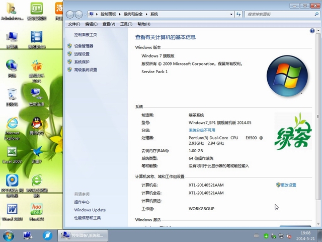Image resolution: width=322 pixels, height=242 pixels.
Task: Click 系统分级不可用 link
Action: [202, 130]
